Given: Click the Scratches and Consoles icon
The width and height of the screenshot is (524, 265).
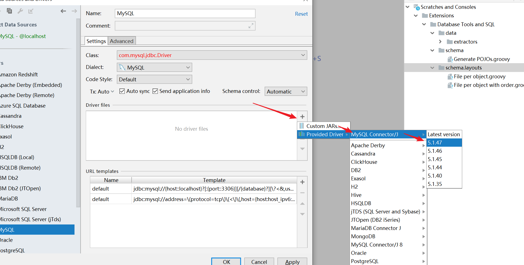Looking at the screenshot, I should coord(416,7).
